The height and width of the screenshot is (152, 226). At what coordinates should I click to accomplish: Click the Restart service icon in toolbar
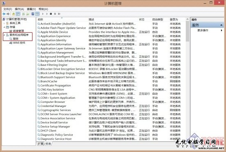(59, 14)
